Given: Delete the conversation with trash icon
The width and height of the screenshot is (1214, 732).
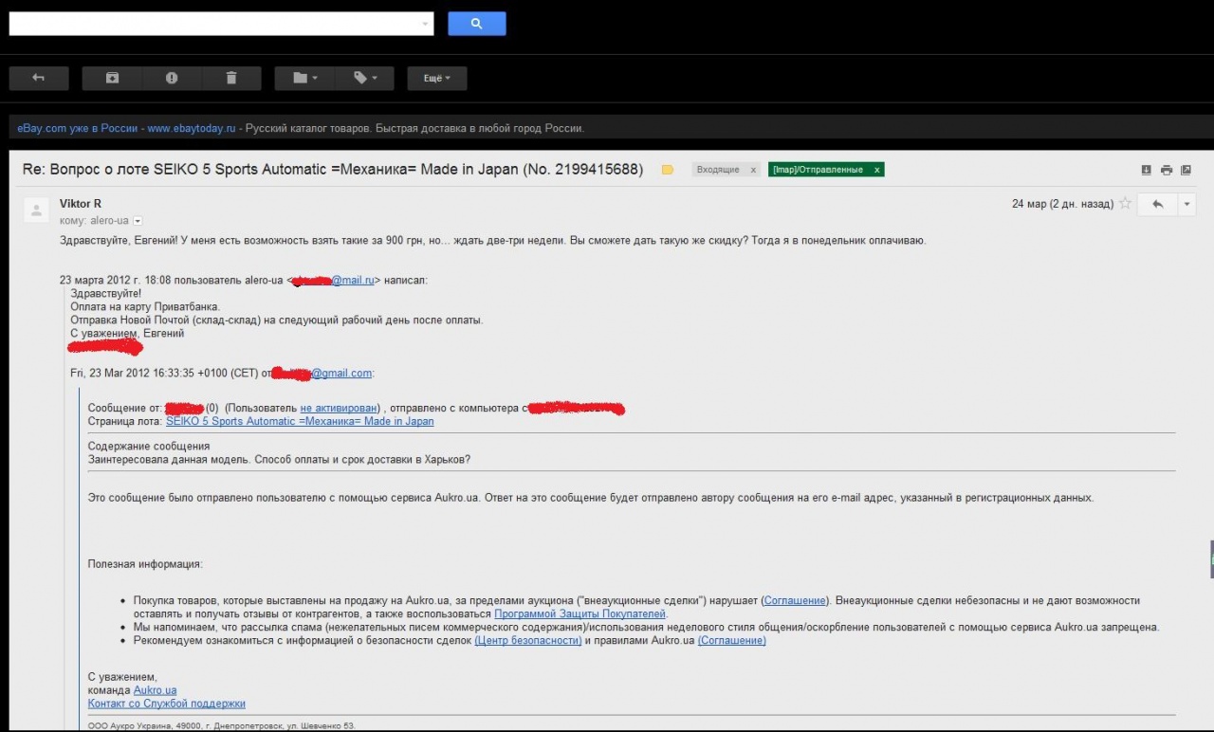Looking at the screenshot, I should pyautogui.click(x=230, y=78).
